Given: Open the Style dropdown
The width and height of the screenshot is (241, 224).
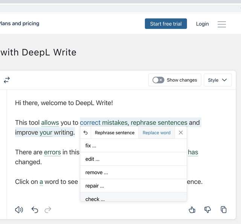Looking at the screenshot, I should [218, 80].
